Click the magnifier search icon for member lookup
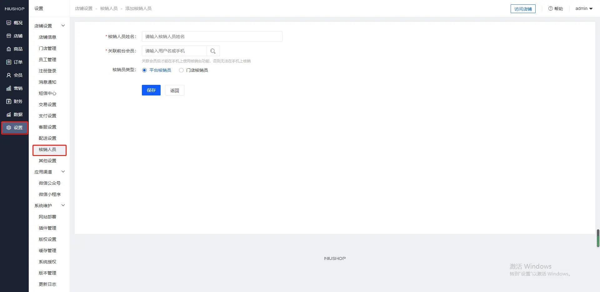Image resolution: width=600 pixels, height=292 pixels. 213,51
